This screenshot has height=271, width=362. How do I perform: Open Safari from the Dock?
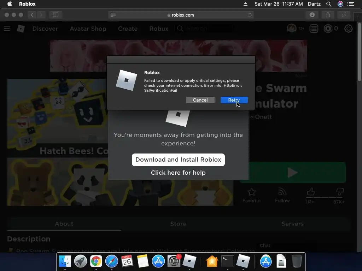[x=111, y=261]
